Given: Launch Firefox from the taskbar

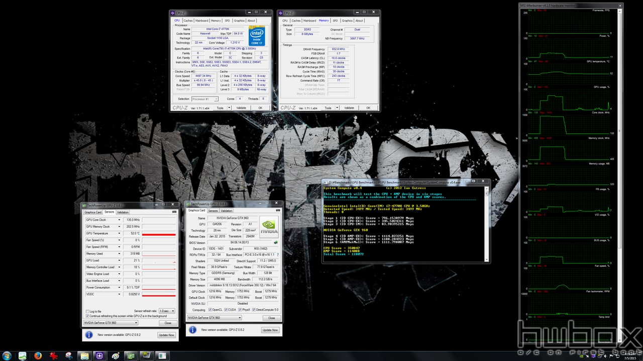Looking at the screenshot, I should (38, 356).
